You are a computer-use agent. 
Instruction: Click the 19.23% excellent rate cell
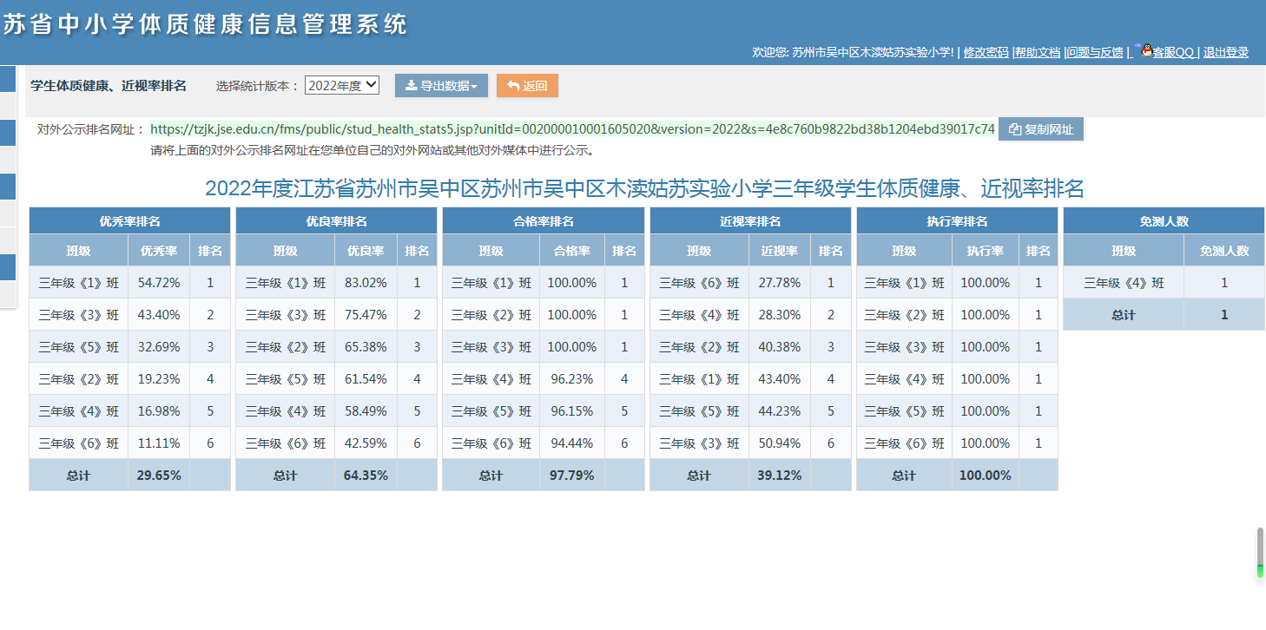tap(159, 379)
